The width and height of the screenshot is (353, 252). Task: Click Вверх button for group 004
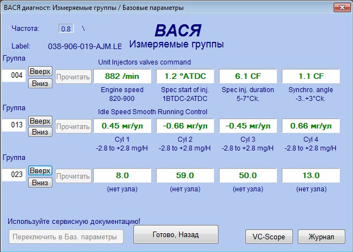pyautogui.click(x=40, y=71)
